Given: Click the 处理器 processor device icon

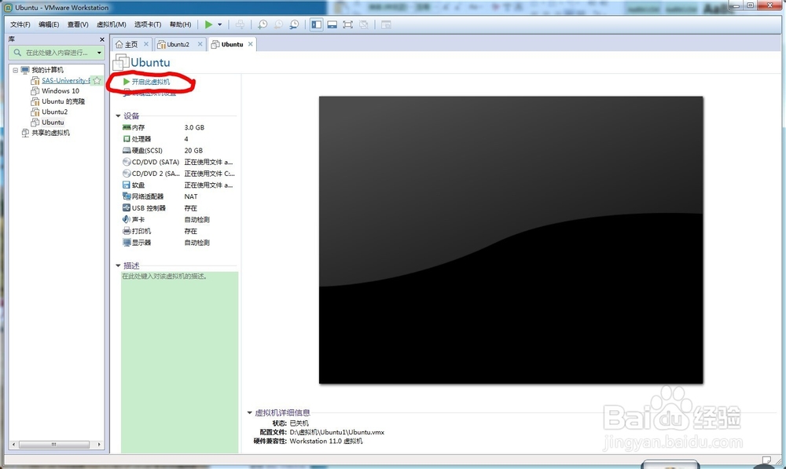Looking at the screenshot, I should (127, 139).
